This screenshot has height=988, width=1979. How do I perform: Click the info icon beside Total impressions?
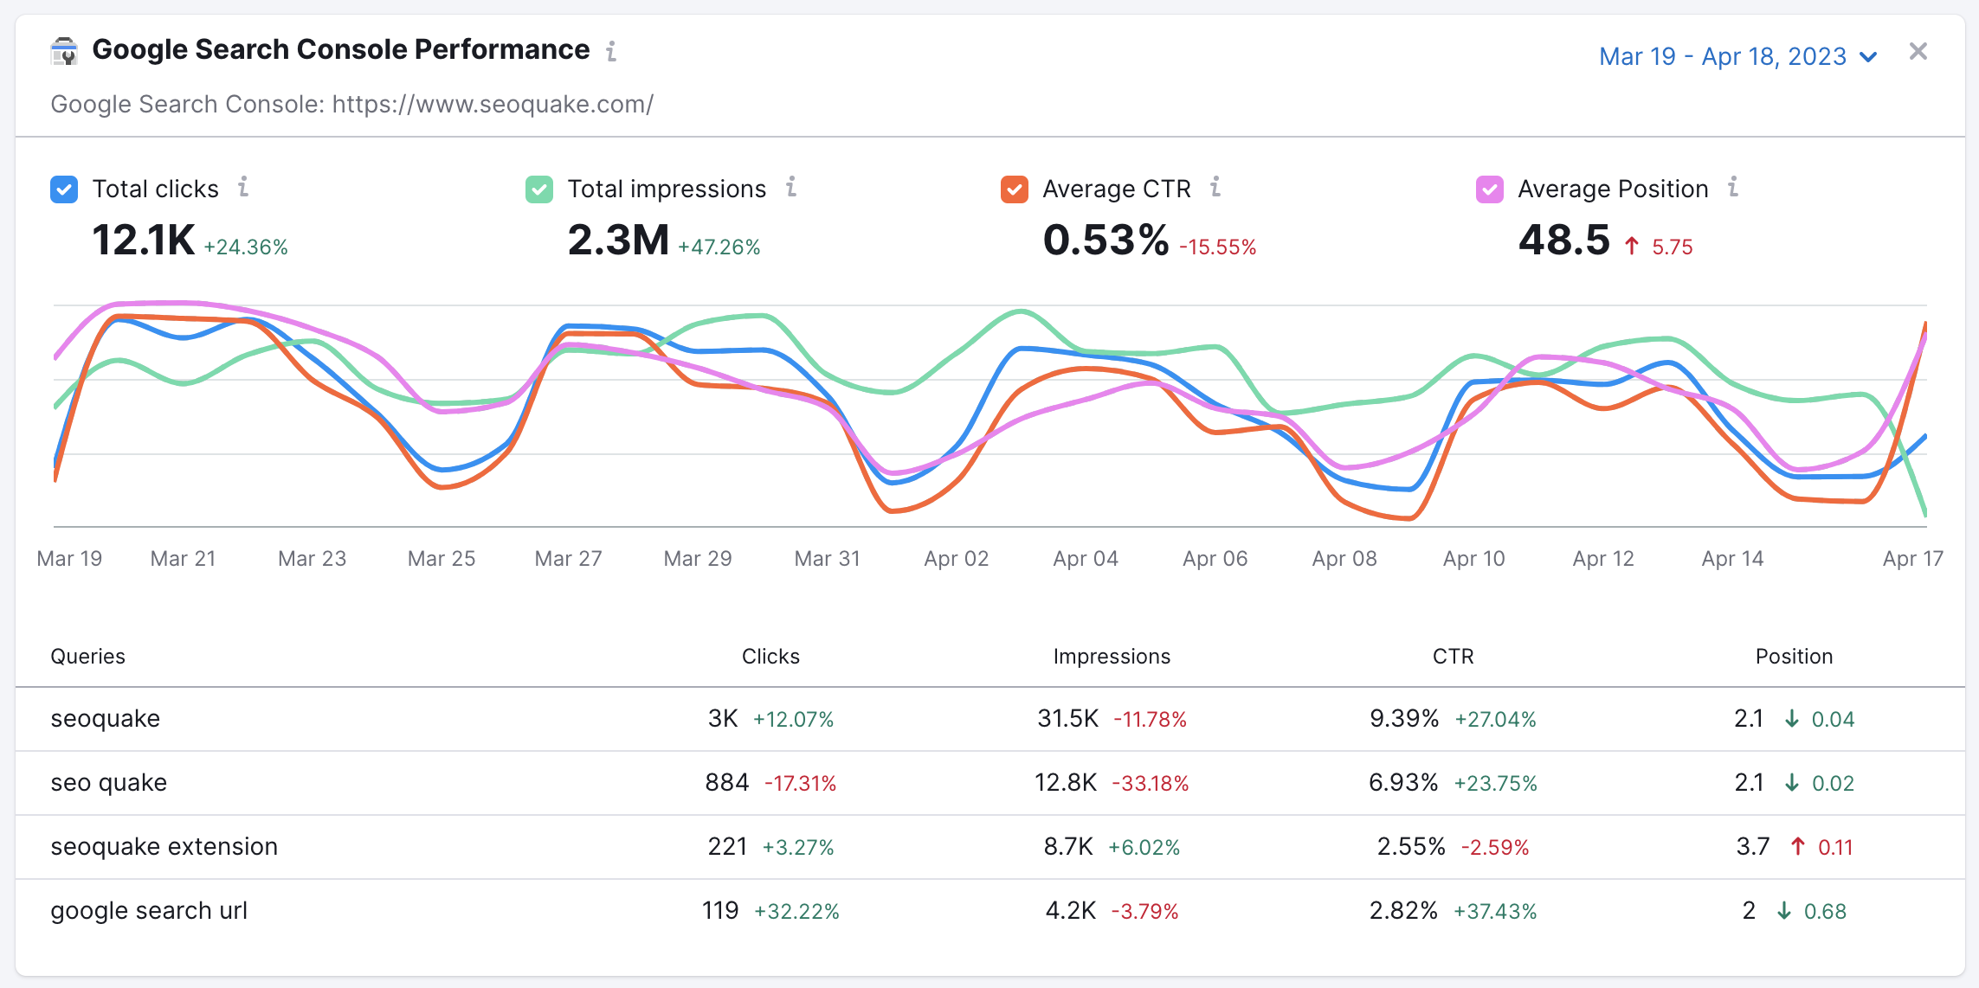tap(792, 188)
